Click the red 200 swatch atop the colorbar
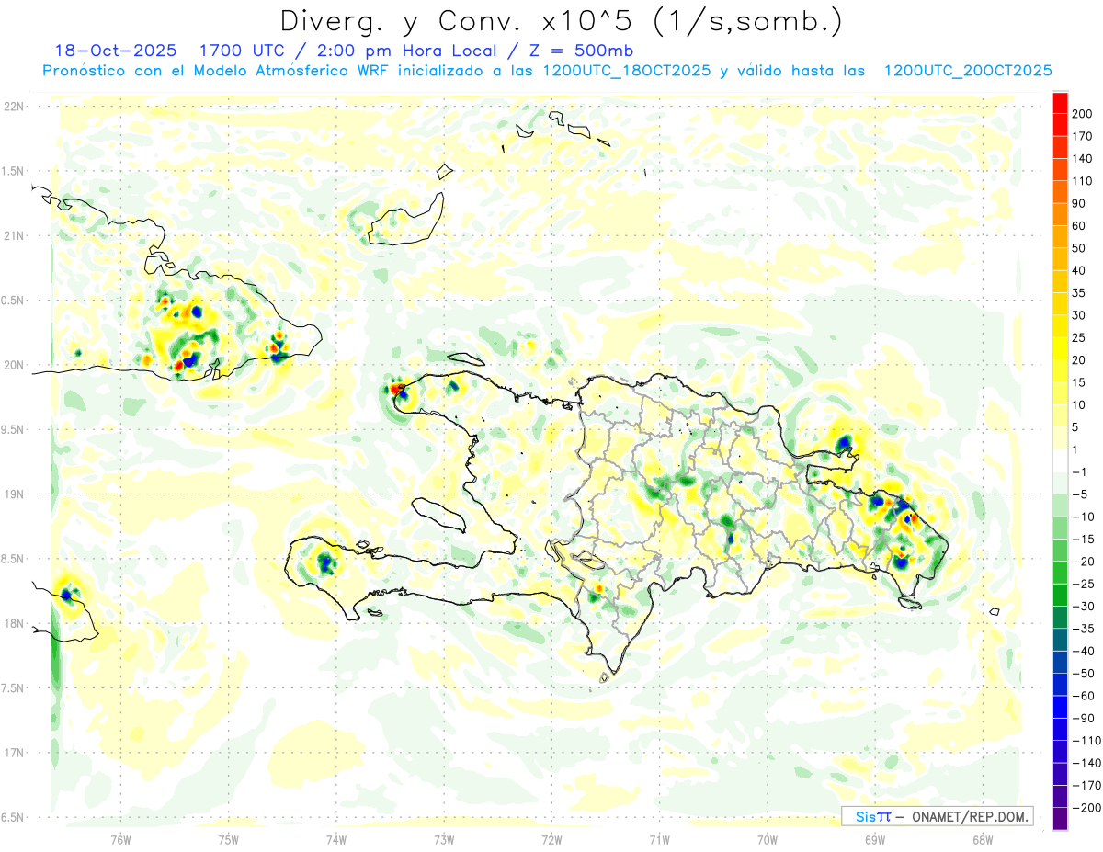 (x=1060, y=103)
